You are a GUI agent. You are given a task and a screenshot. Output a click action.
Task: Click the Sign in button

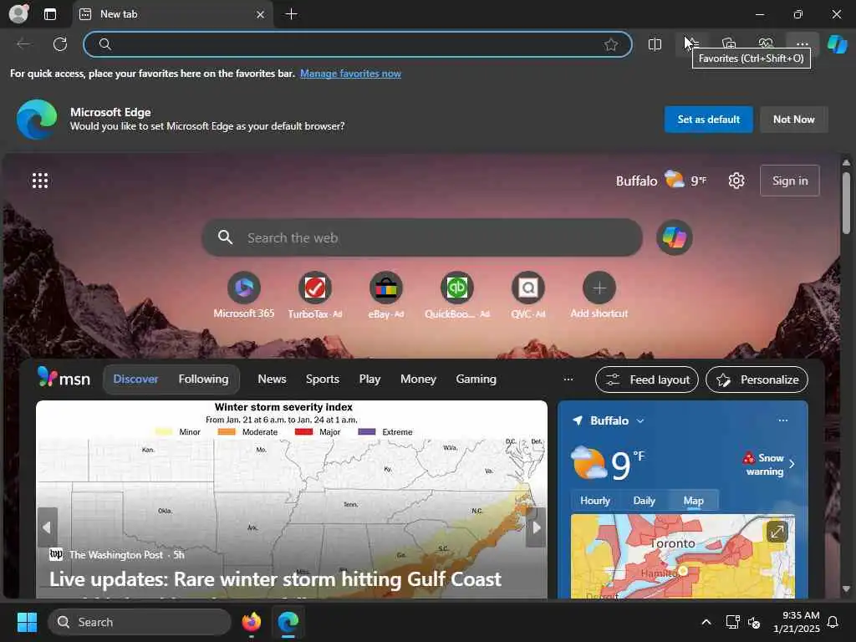point(789,181)
